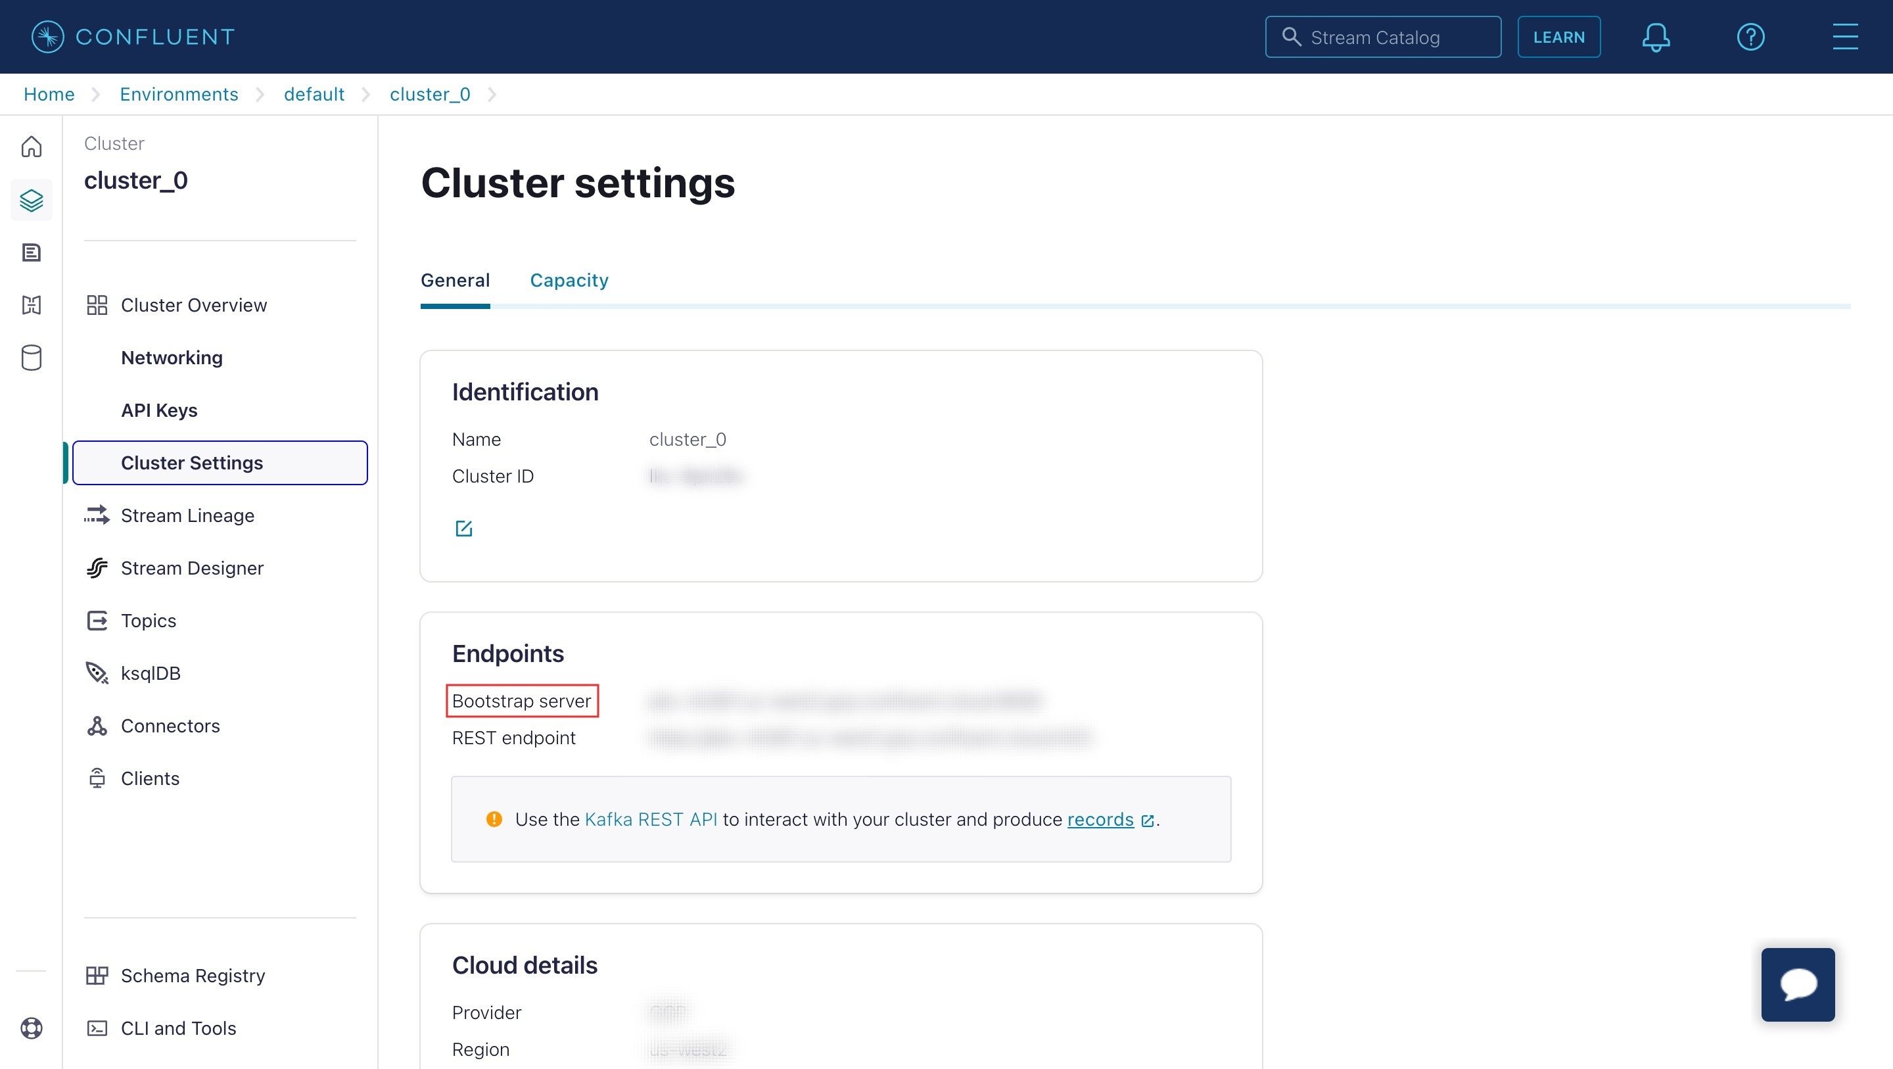This screenshot has width=1893, height=1069.
Task: Switch to the Capacity tab
Action: pyautogui.click(x=569, y=280)
